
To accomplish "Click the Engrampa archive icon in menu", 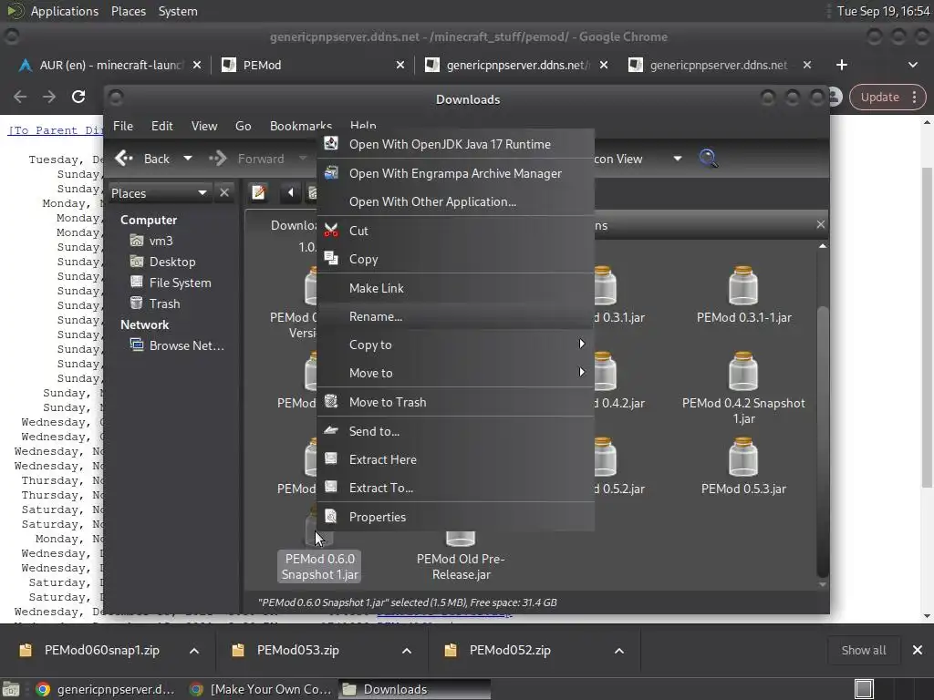I will tap(331, 172).
